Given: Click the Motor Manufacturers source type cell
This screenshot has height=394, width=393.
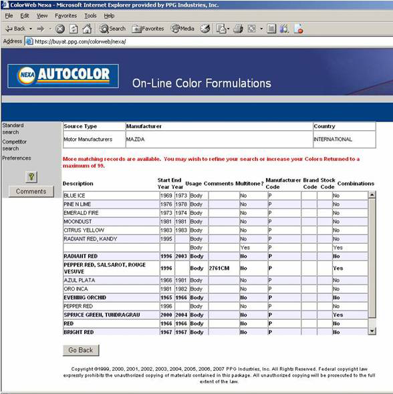Looking at the screenshot, I should (94, 139).
